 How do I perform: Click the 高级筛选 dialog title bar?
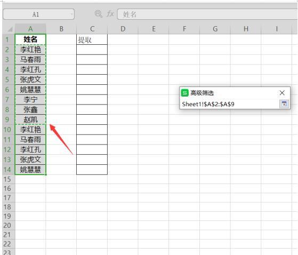click(x=229, y=93)
